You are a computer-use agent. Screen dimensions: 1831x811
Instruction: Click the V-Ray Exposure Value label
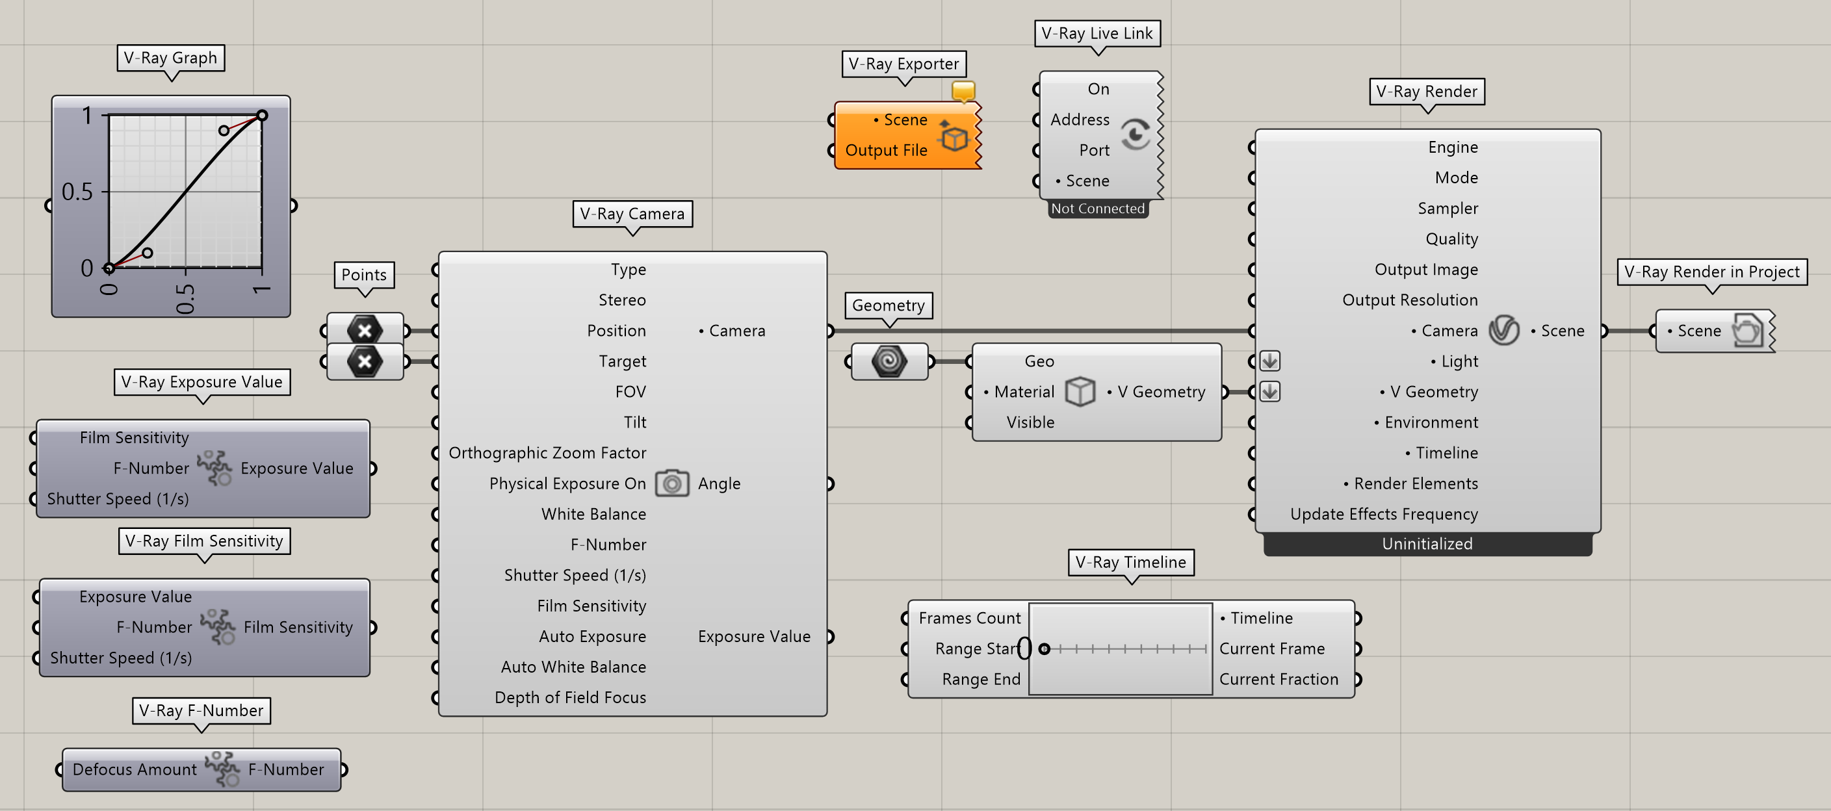pos(202,381)
